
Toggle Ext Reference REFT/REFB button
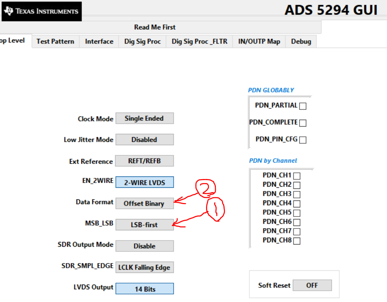tap(145, 161)
